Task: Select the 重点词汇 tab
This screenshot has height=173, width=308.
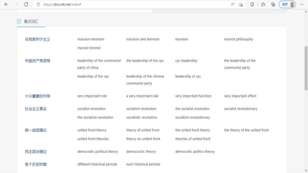Action: pos(31,21)
